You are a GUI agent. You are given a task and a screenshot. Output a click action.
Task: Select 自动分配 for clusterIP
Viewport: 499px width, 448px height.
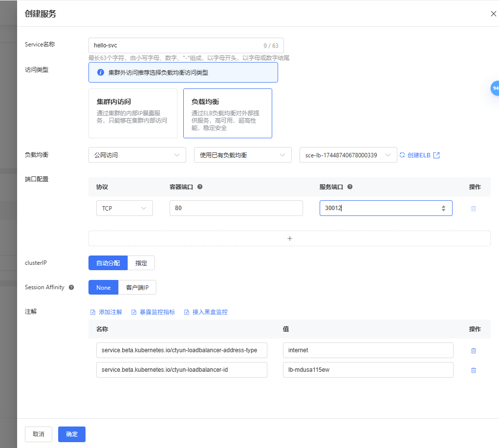click(x=108, y=263)
